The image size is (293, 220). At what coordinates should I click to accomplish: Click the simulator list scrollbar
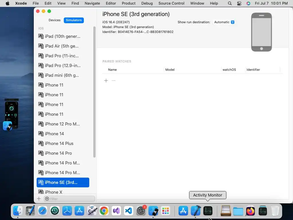(x=94, y=92)
